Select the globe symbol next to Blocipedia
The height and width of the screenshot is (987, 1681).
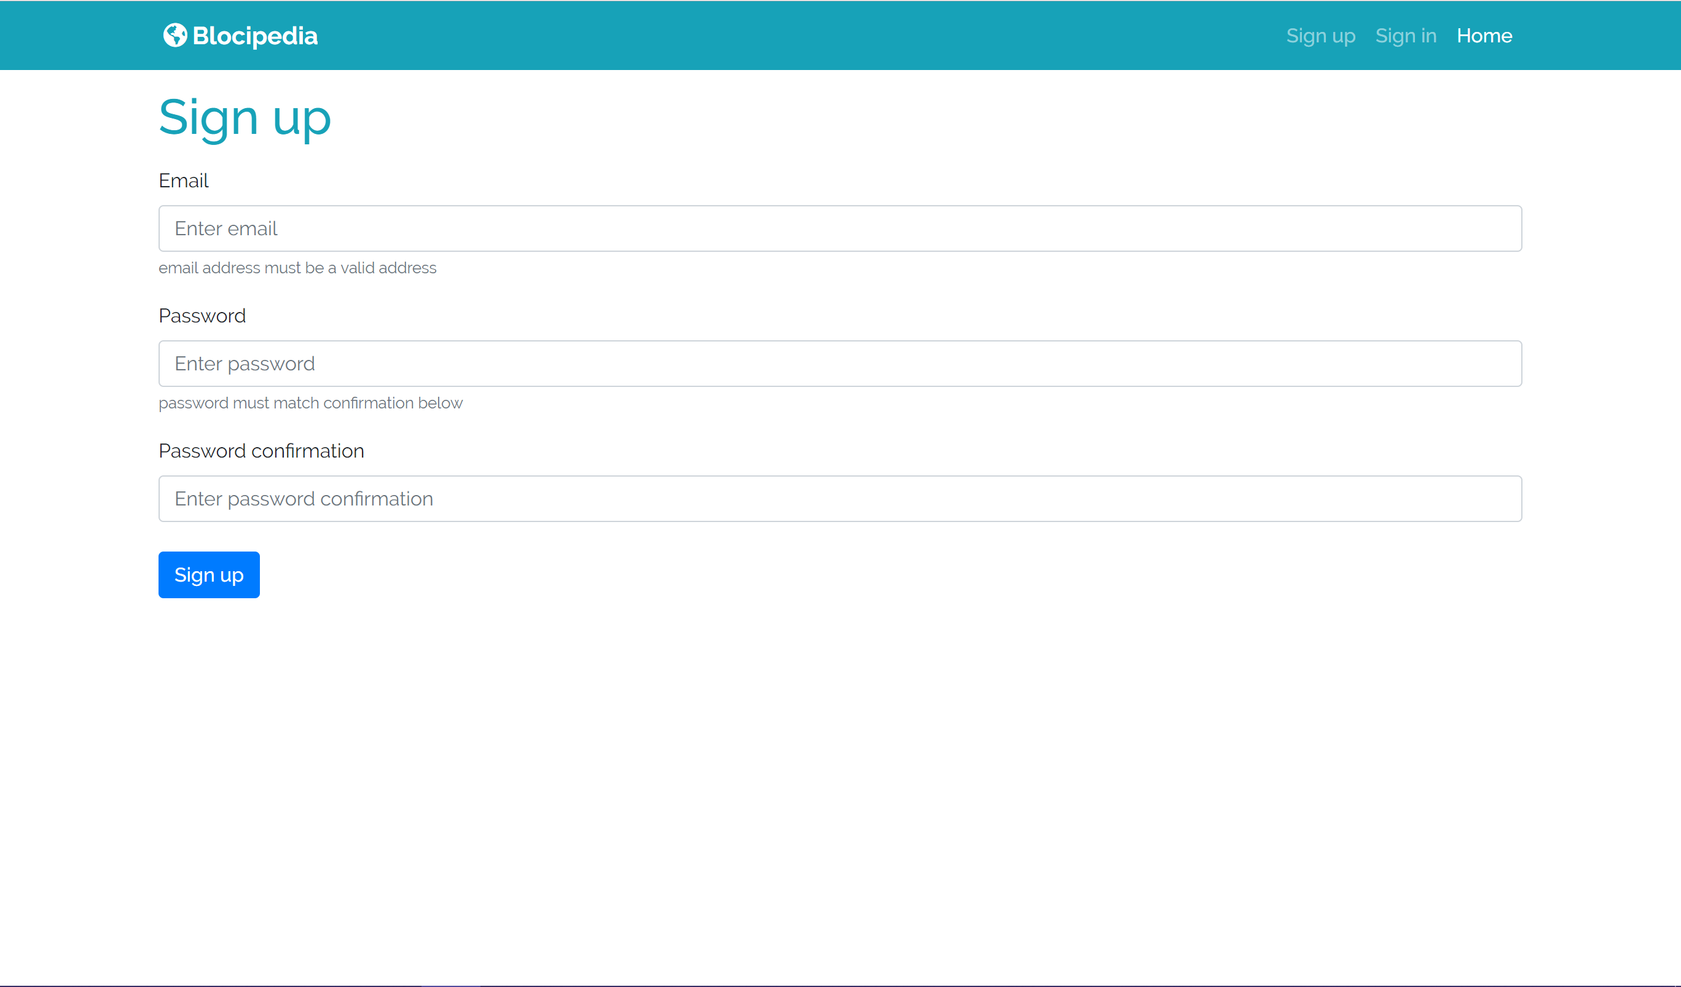click(x=174, y=36)
